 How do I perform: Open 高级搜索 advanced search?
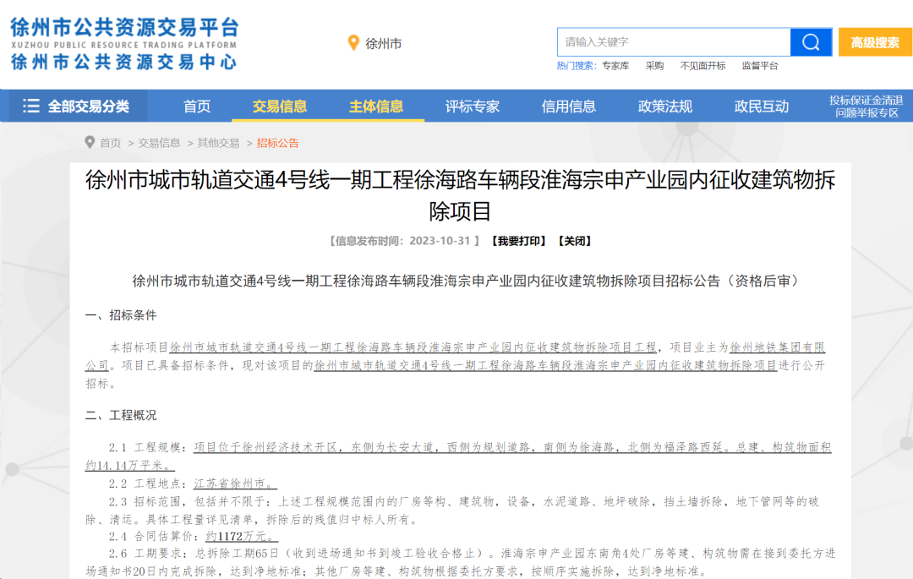tap(875, 42)
